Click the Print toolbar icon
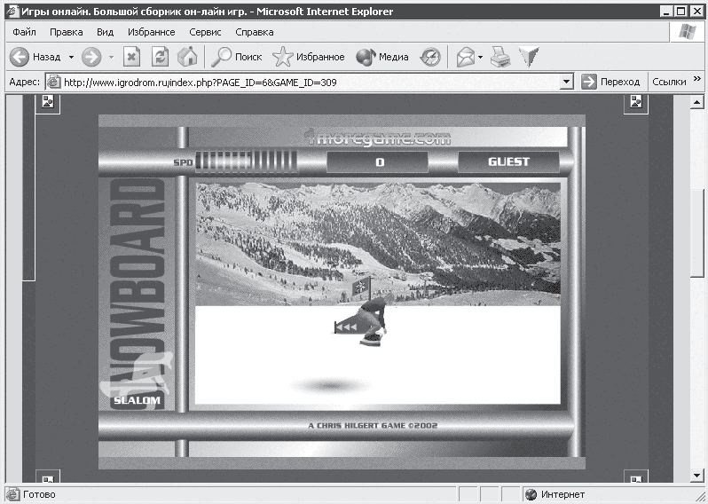The width and height of the screenshot is (708, 504). coord(501,57)
